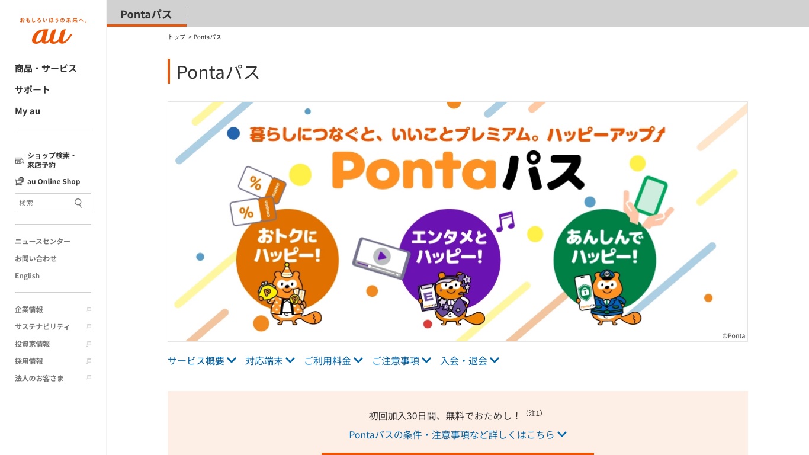The width and height of the screenshot is (809, 455).
Task: Click the shop search truck icon
Action: tap(20, 160)
